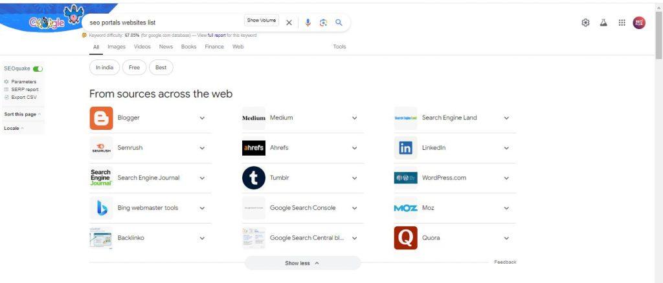This screenshot has height=283, width=663.
Task: Switch to the Books tab
Action: click(x=188, y=47)
